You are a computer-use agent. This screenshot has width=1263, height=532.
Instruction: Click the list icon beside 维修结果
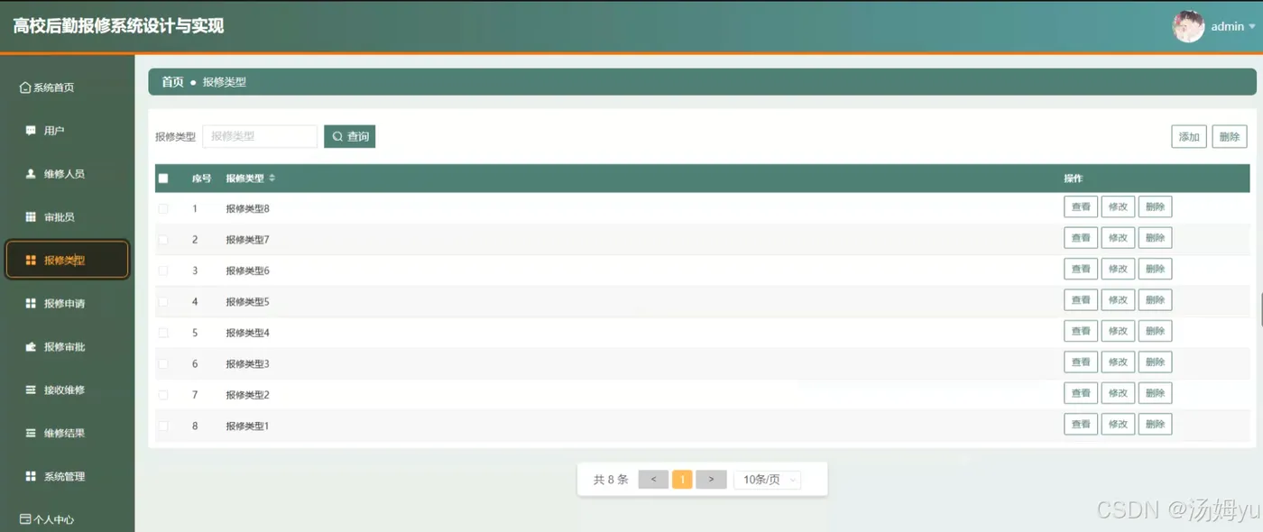point(31,433)
